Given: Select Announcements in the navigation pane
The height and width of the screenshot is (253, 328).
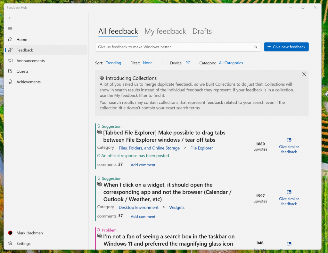Looking at the screenshot, I should click(30, 60).
